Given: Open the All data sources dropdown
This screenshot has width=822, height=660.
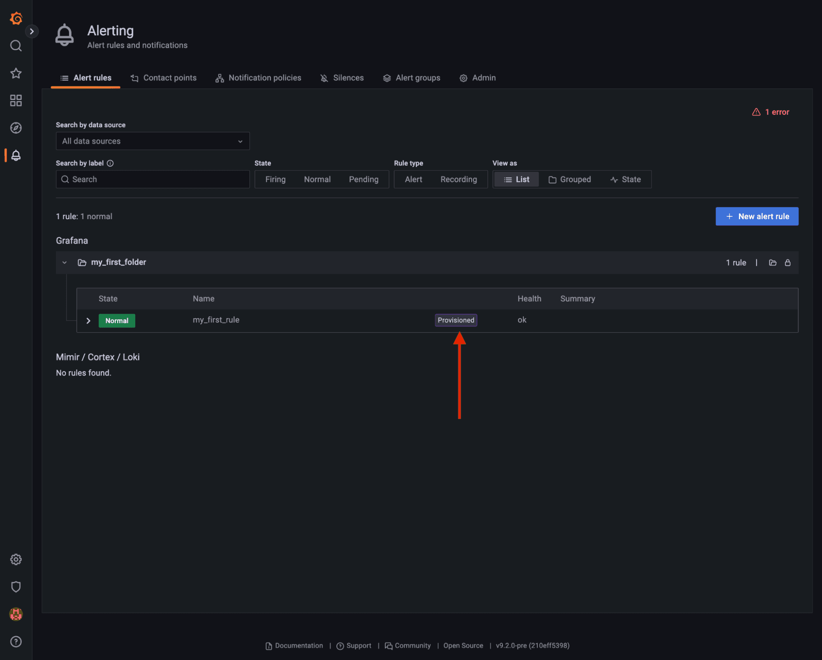Looking at the screenshot, I should (x=152, y=141).
